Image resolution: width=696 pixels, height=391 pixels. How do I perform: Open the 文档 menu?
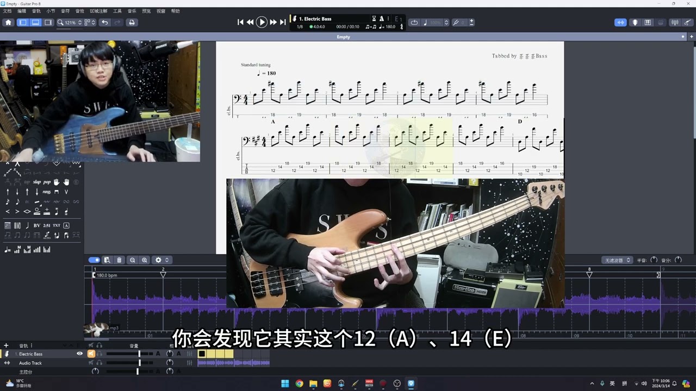coord(7,11)
